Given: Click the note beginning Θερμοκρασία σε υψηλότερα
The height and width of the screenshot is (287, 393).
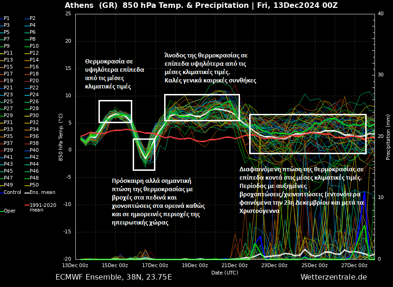Looking at the screenshot, I should 115,74.
